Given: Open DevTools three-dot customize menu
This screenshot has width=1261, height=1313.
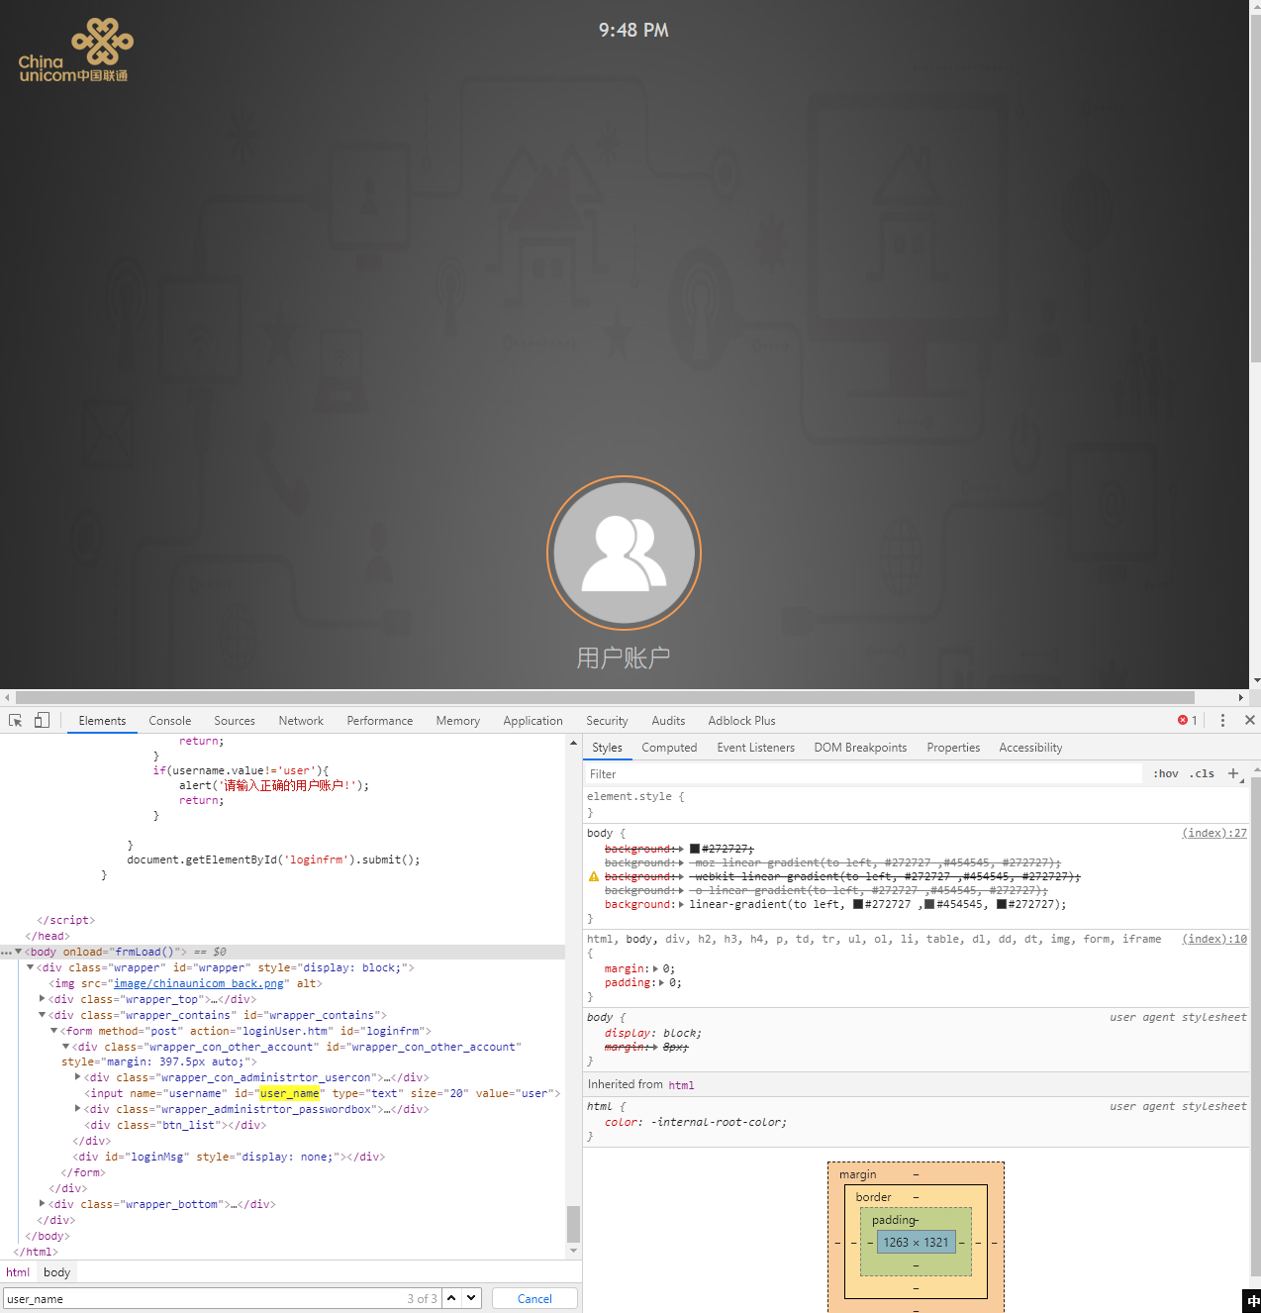Looking at the screenshot, I should coord(1222,721).
